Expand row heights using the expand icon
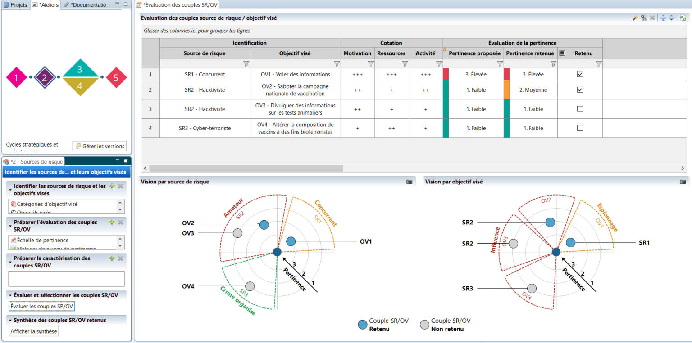The width and height of the screenshot is (692, 343). [x=672, y=18]
